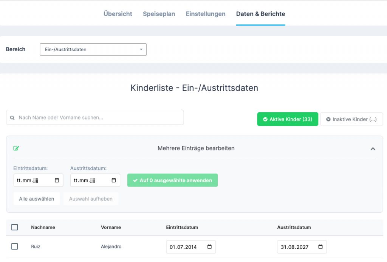387x262 pixels.
Task: Switch to the Speiseplan tab
Action: click(x=159, y=14)
